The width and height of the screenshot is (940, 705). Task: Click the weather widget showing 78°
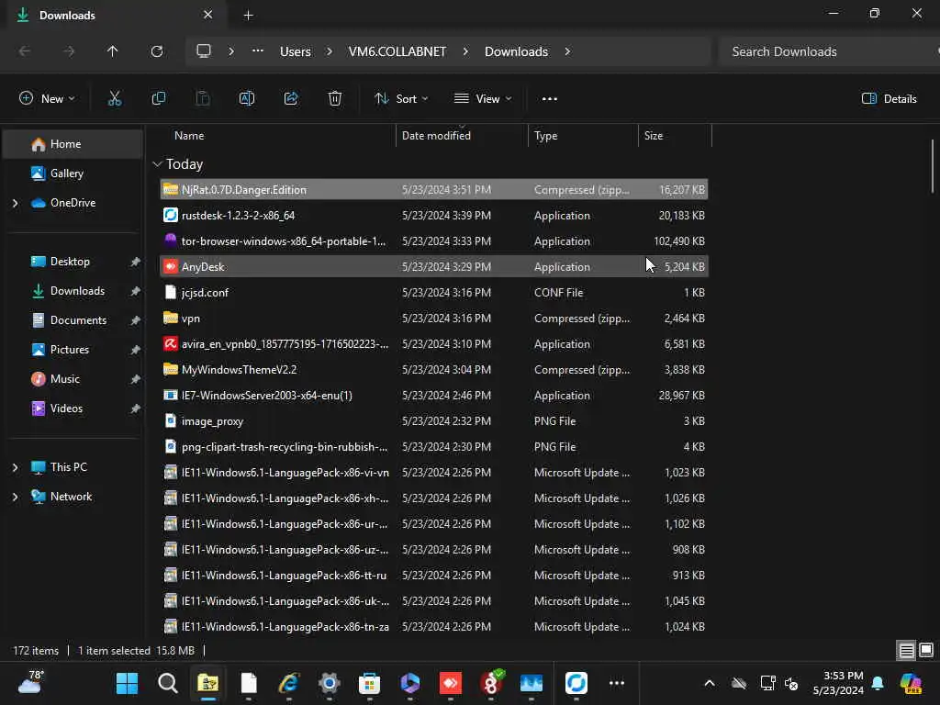click(30, 682)
